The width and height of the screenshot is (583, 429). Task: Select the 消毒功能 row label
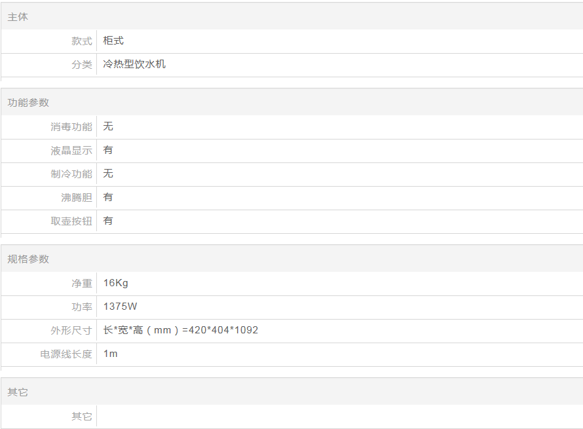point(71,127)
